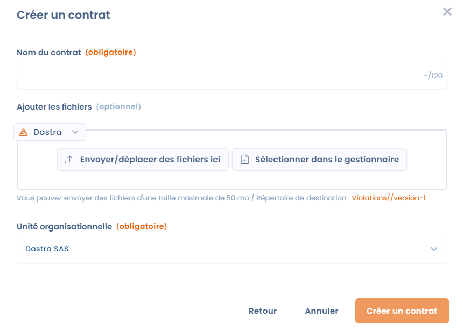Click the upload tray icon
The width and height of the screenshot is (463, 332).
69,160
